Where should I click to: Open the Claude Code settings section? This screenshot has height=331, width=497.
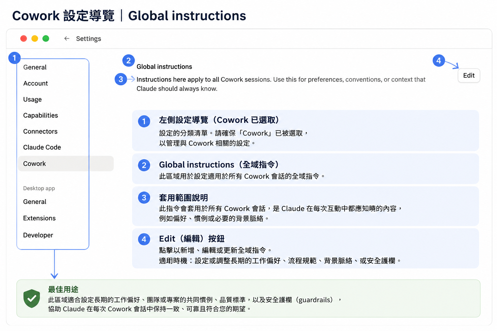[42, 147]
